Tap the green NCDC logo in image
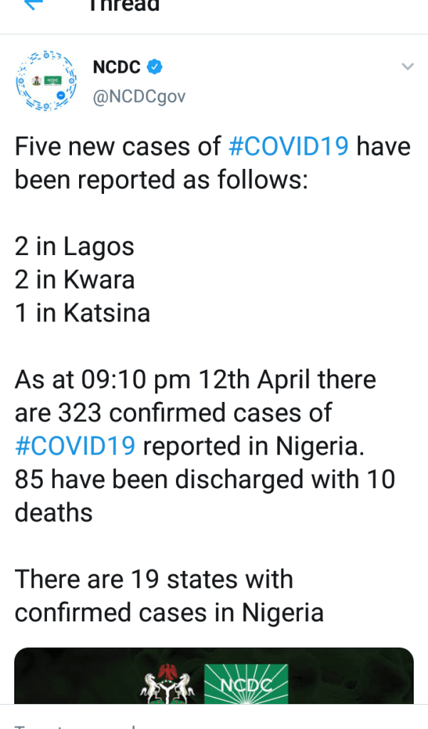 tap(246, 683)
